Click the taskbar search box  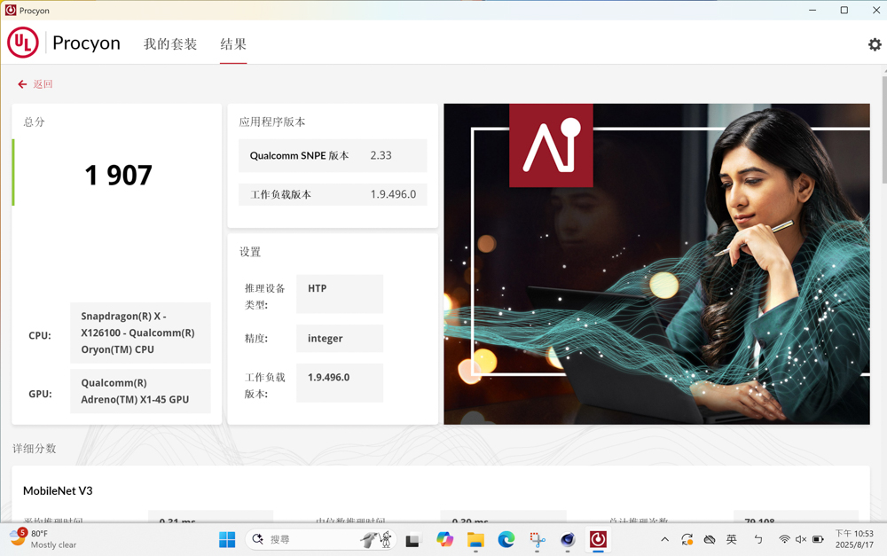321,540
